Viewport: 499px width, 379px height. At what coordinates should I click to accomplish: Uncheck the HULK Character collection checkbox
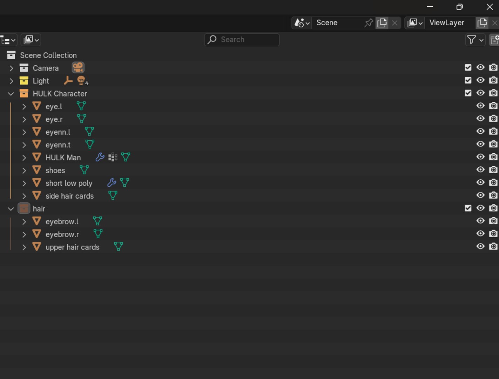(x=468, y=93)
